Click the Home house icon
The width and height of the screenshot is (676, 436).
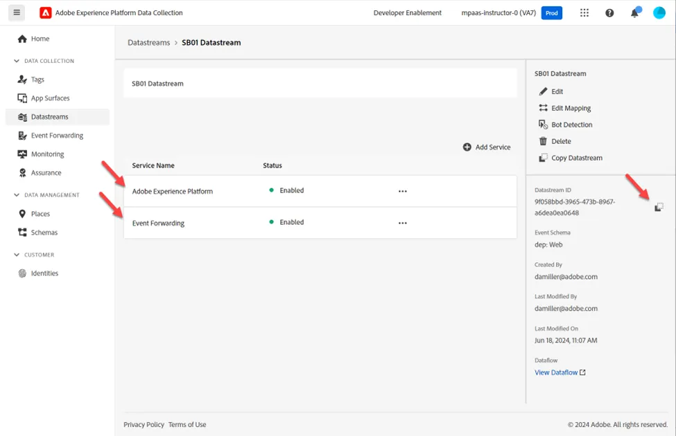pos(22,39)
